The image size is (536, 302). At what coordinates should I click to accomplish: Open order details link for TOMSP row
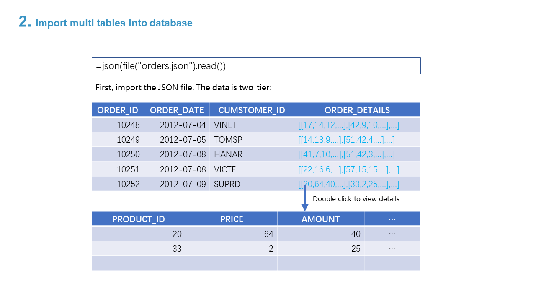pos(346,140)
